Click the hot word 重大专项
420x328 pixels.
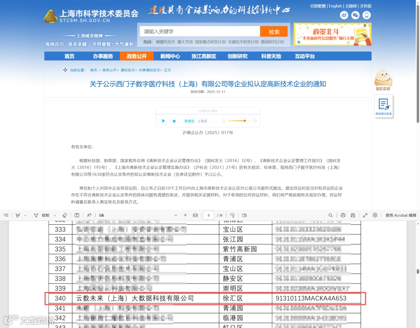pos(185,42)
